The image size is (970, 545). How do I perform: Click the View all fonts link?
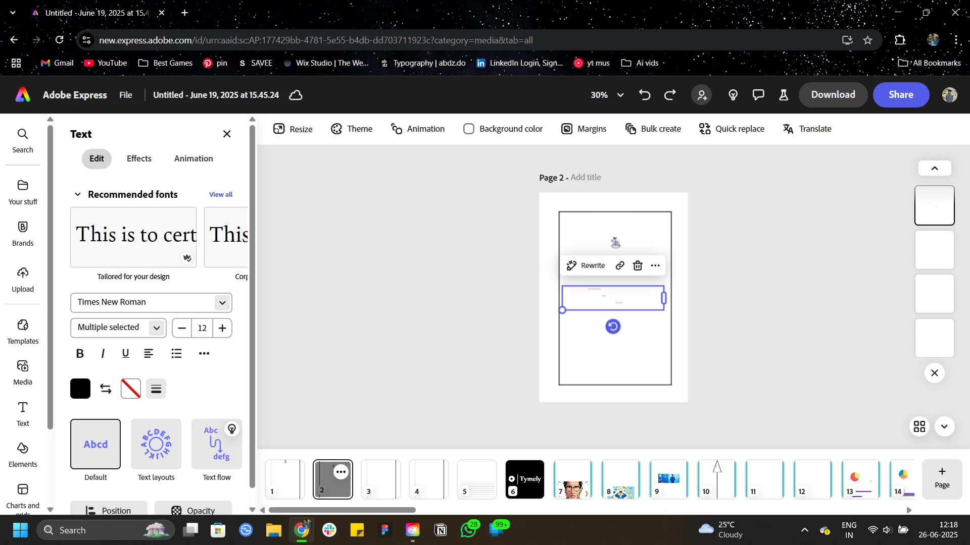coord(221,194)
